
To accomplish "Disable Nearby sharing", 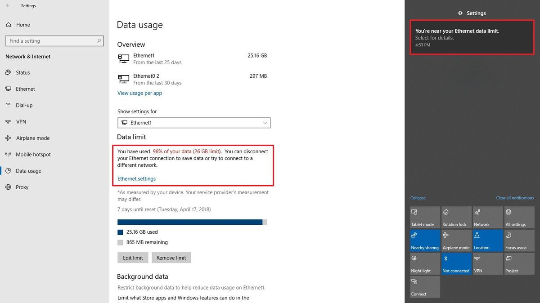I will tap(424, 240).
